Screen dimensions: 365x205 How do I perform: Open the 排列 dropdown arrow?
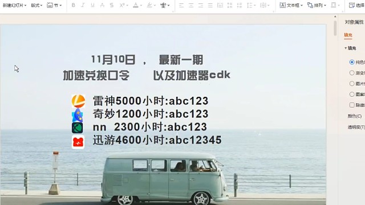click(325, 5)
